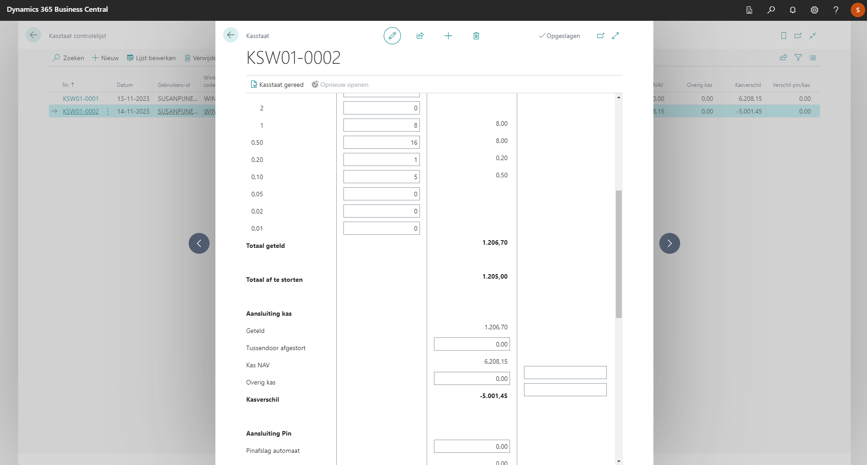Click remark field next to Overig kas
Viewport: 867px width, 465px height.
[565, 373]
